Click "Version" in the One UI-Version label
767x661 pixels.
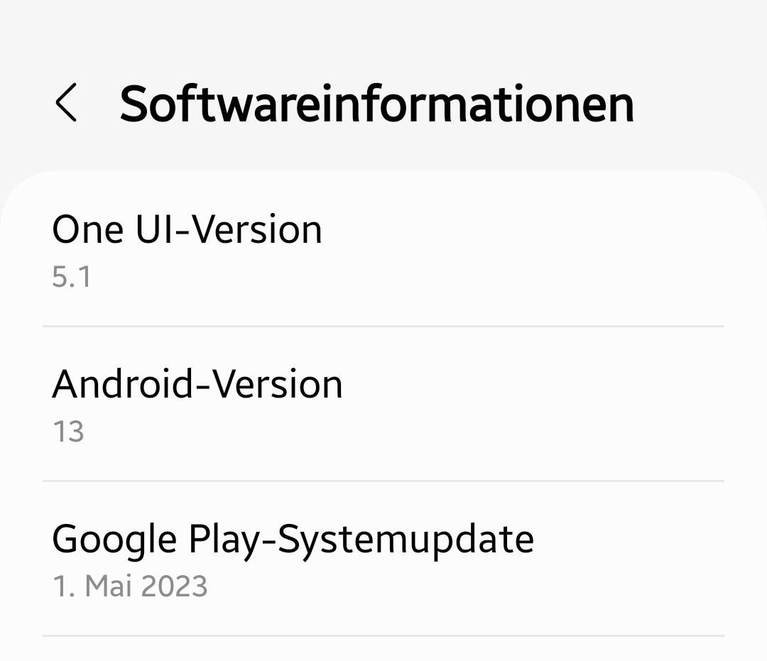point(259,230)
